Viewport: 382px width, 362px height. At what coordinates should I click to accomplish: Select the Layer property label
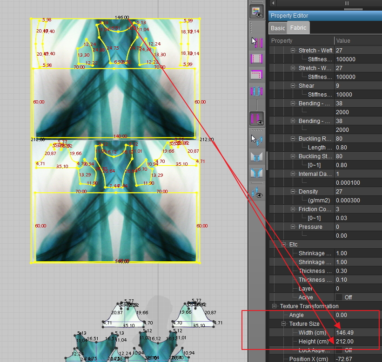point(305,288)
